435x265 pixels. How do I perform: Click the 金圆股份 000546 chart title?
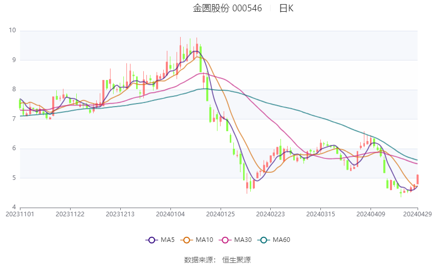[227, 8]
